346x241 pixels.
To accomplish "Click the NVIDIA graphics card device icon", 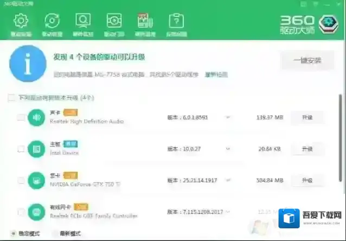I will point(36,180).
